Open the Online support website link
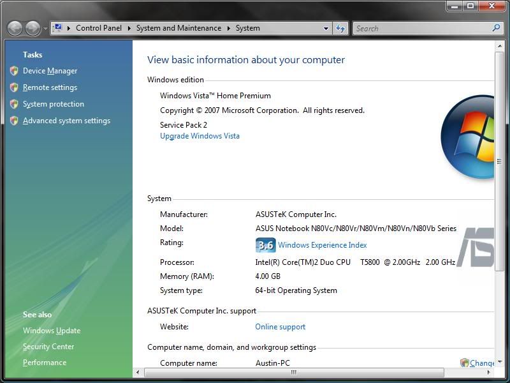Viewport: 510px width, 383px height. coord(280,327)
